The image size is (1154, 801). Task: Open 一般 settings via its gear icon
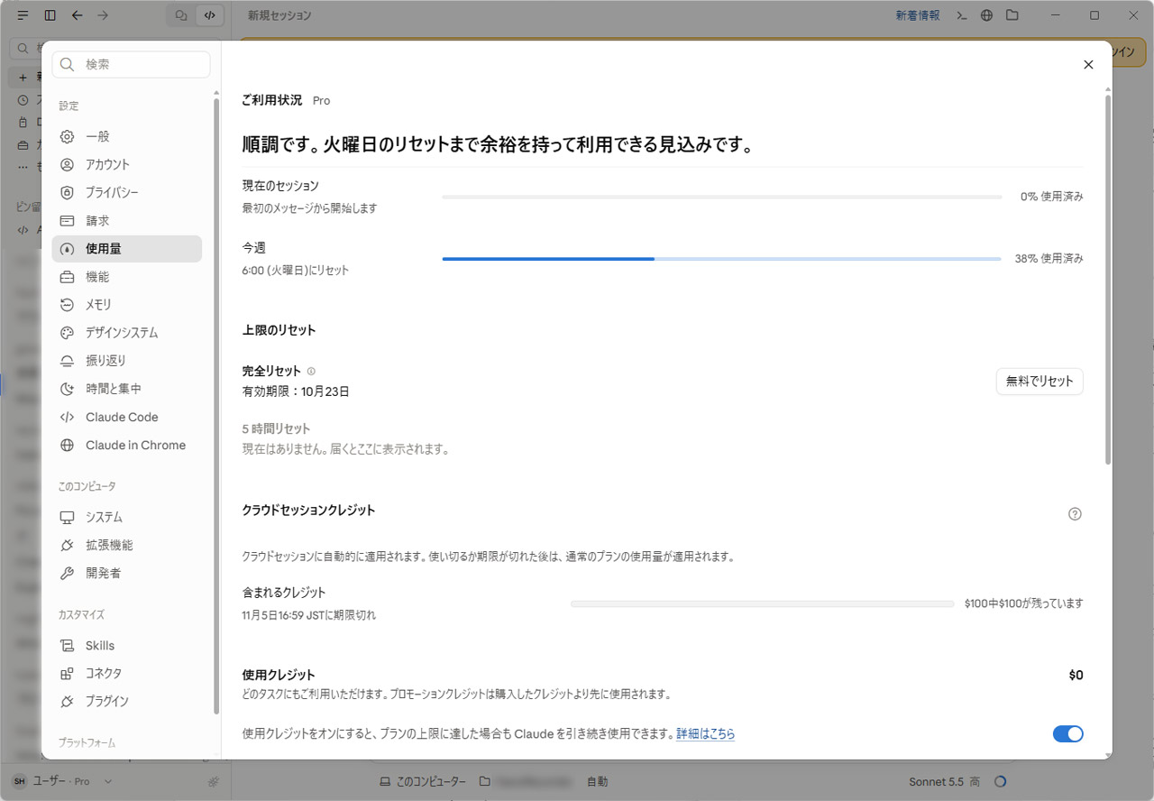click(x=67, y=137)
